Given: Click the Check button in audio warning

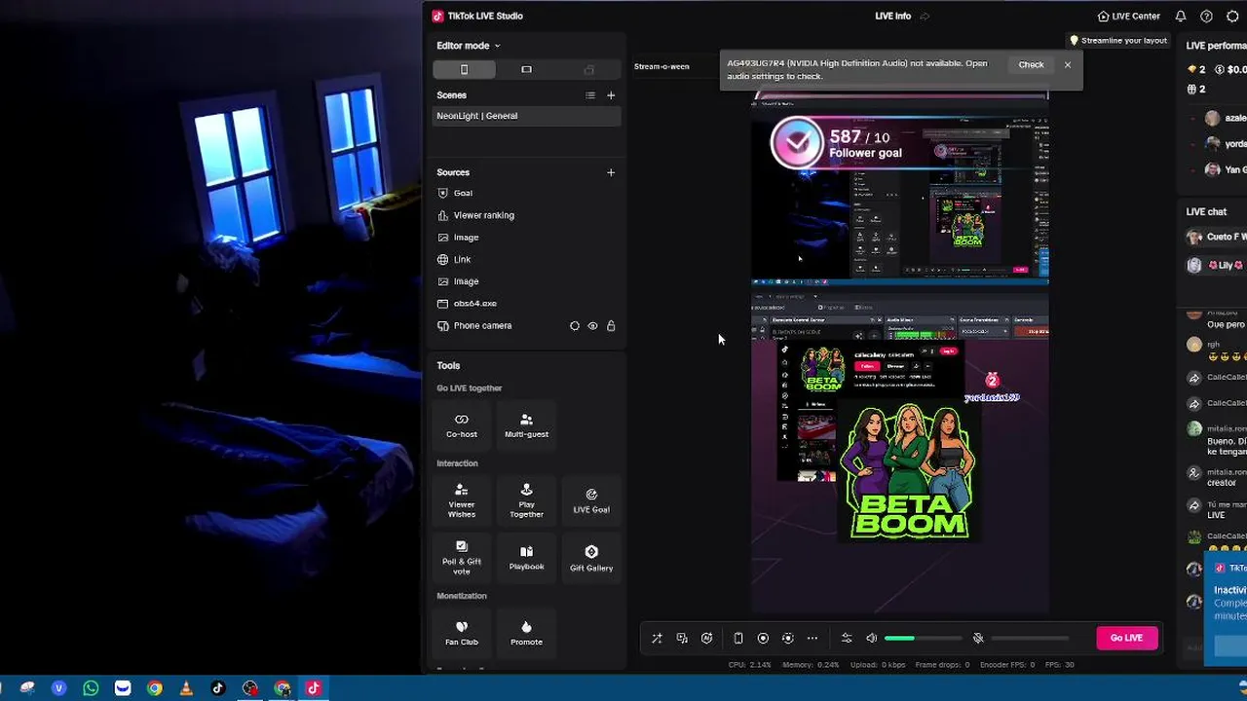Looking at the screenshot, I should (1031, 65).
